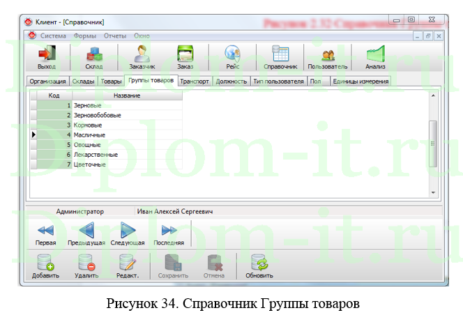The height and width of the screenshot is (315, 463).
Task: Open the Формы menu
Action: tap(85, 36)
